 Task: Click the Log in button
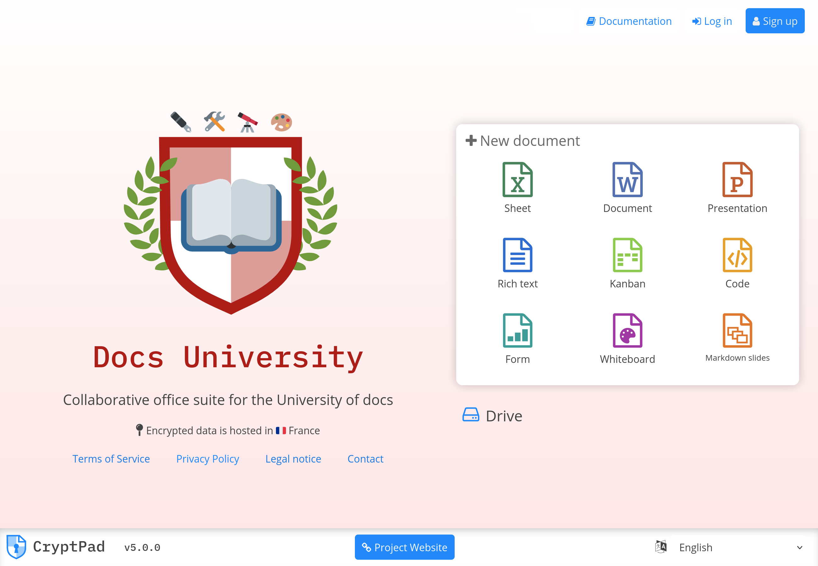coord(713,21)
